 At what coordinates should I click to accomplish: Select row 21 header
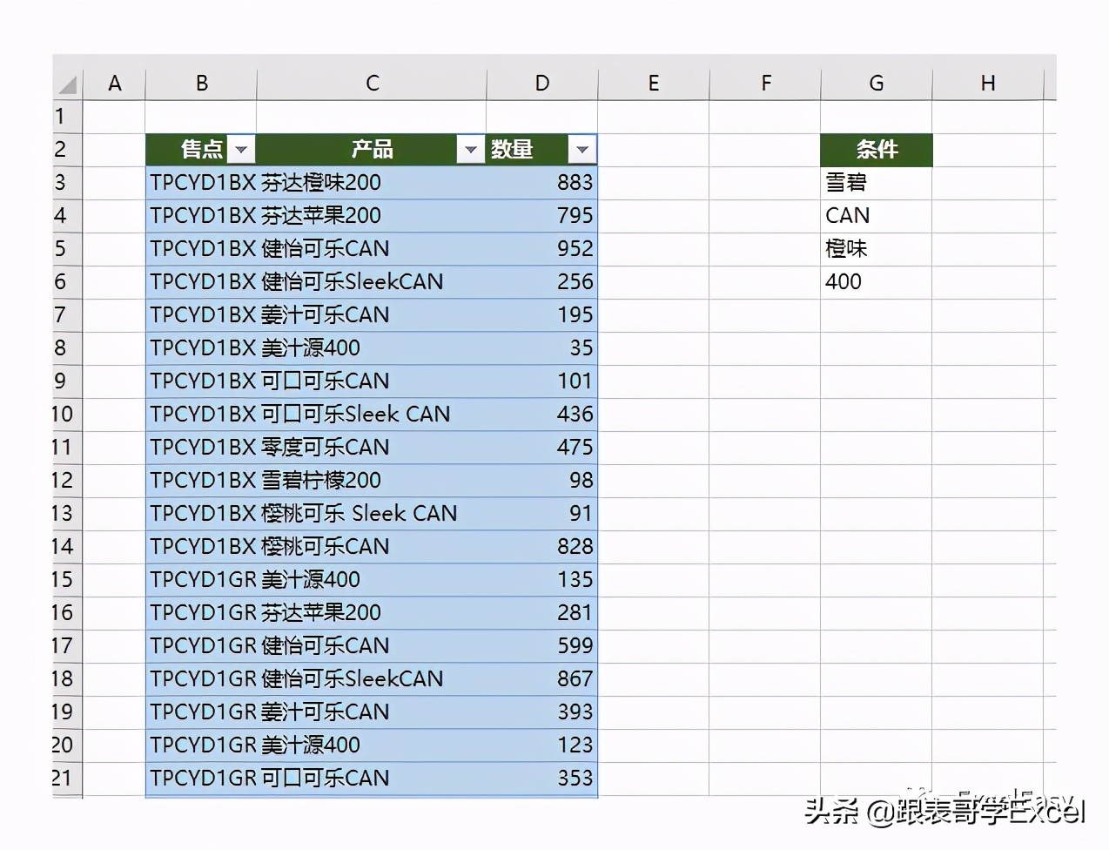67,779
